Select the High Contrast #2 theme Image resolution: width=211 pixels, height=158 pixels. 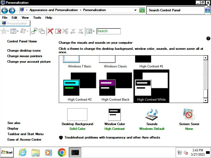(80, 86)
